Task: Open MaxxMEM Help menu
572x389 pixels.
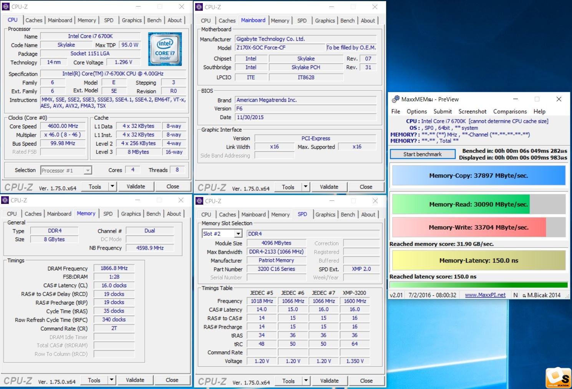Action: tap(539, 111)
